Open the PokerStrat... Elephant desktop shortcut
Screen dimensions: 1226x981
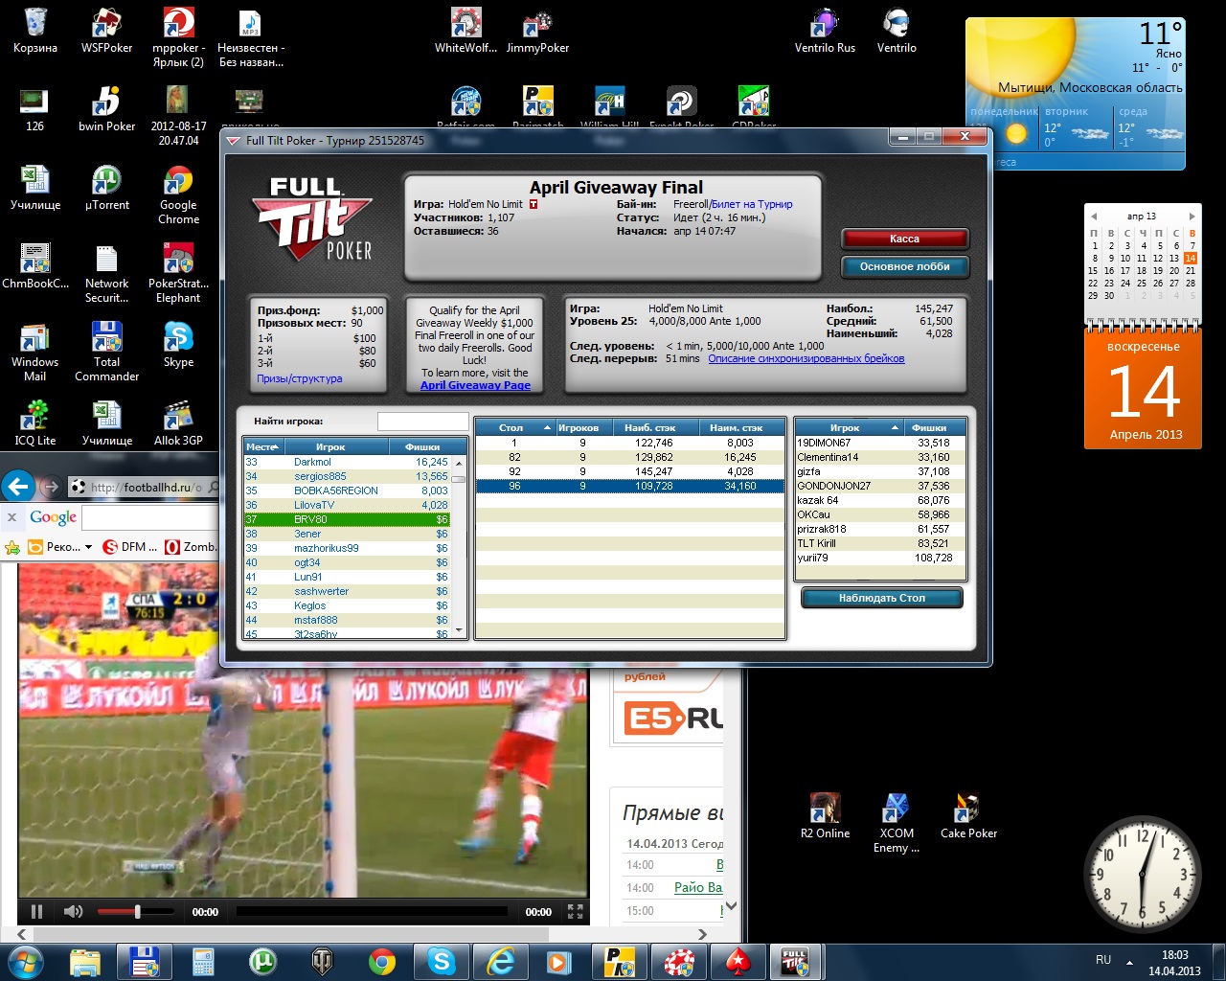[x=178, y=273]
